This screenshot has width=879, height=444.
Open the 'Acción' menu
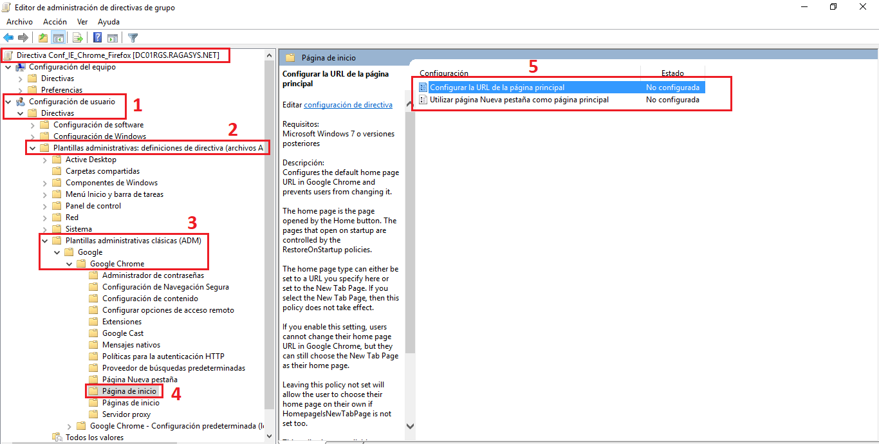pos(55,21)
